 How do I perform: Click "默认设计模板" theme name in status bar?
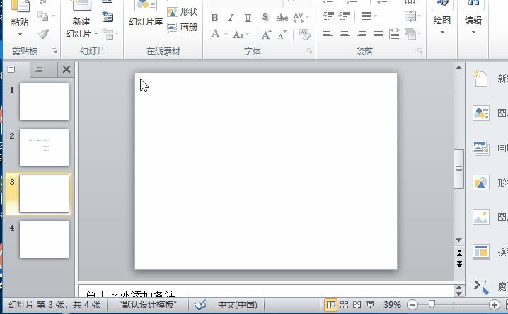tap(148, 305)
